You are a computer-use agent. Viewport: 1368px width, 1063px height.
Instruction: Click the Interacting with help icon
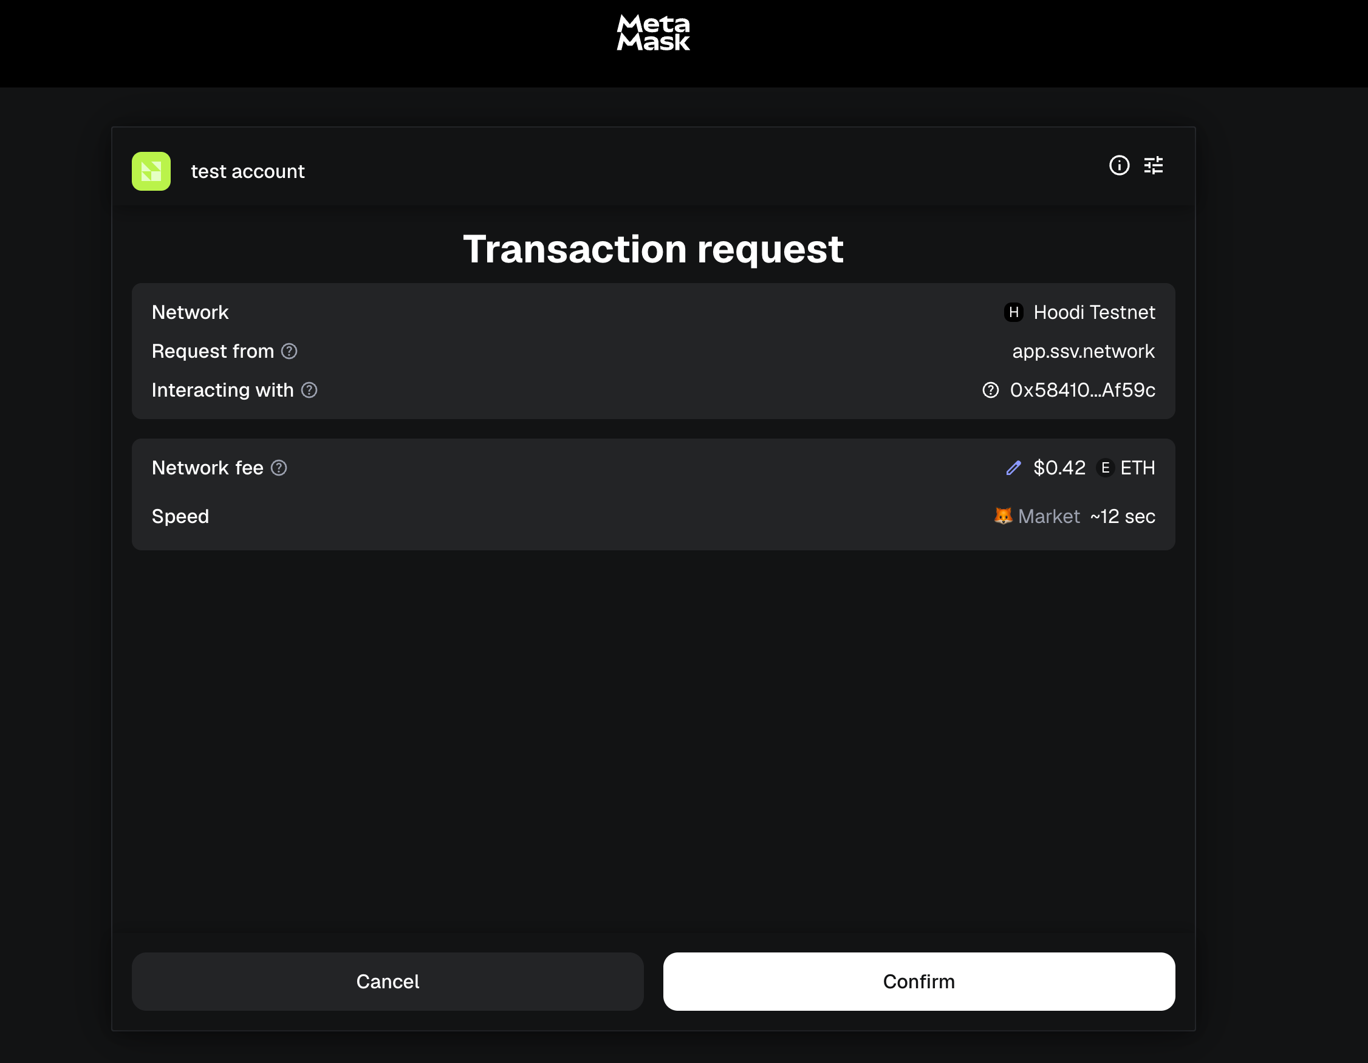click(x=309, y=390)
